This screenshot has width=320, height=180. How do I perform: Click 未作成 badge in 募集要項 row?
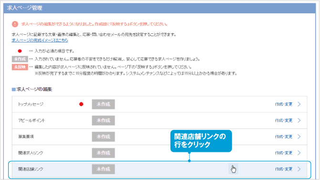pos(103,137)
